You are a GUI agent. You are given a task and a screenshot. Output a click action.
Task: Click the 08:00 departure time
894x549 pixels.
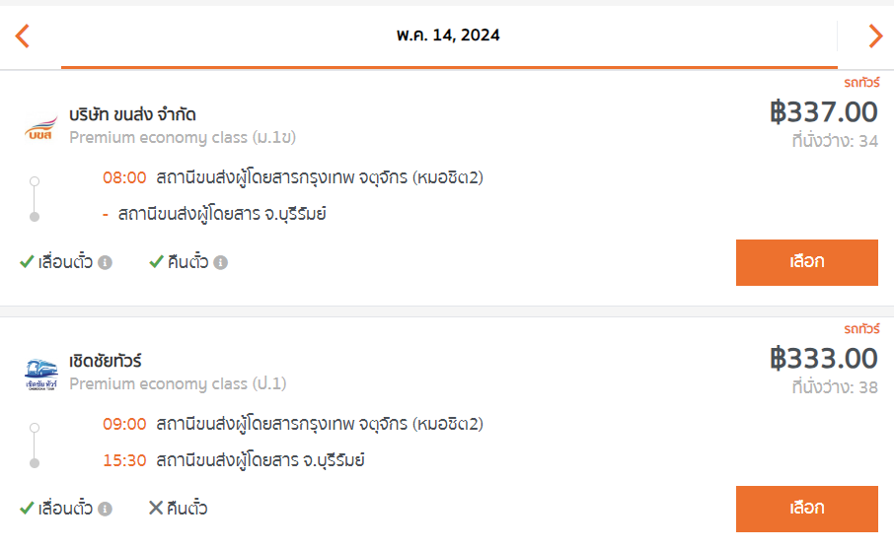pos(124,177)
